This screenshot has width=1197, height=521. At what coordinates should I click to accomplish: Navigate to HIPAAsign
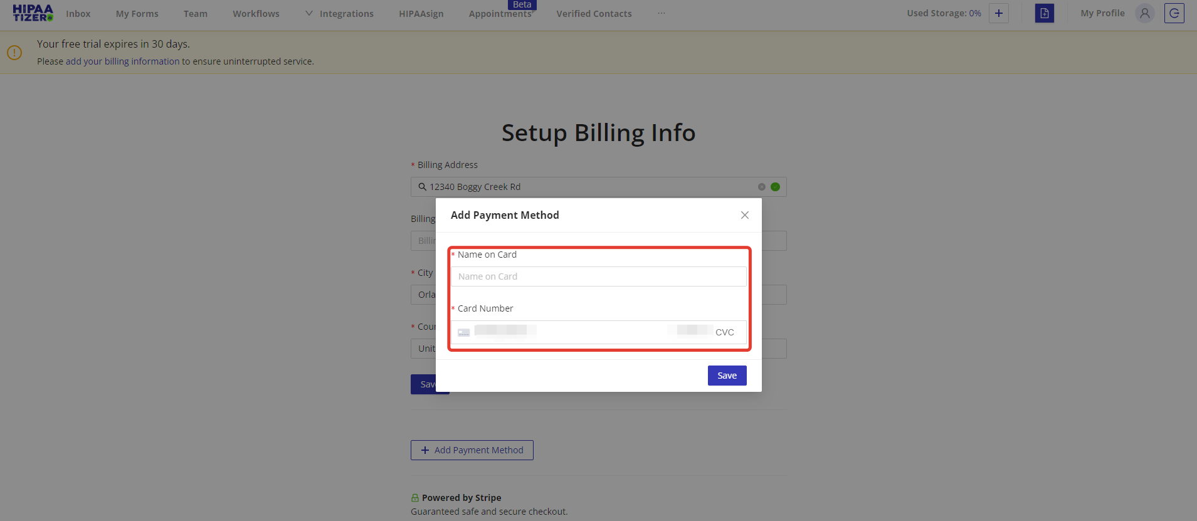click(x=421, y=14)
